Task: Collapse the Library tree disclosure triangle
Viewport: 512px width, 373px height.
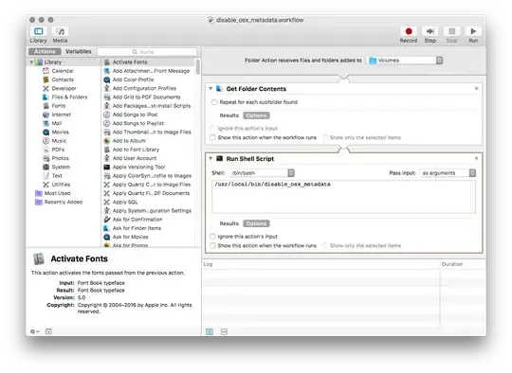Action: tap(31, 62)
